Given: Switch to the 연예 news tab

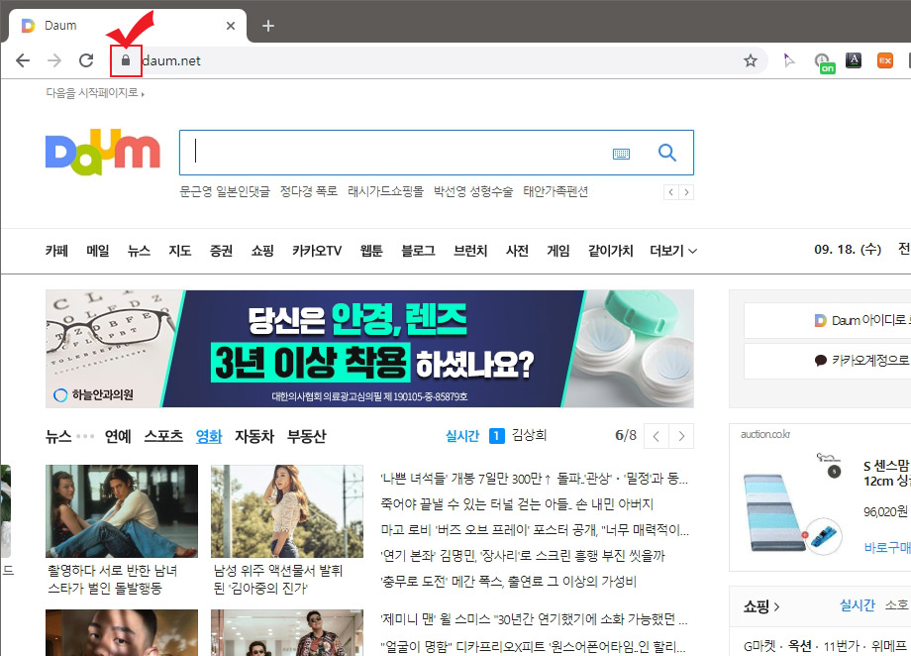Looking at the screenshot, I should [118, 436].
